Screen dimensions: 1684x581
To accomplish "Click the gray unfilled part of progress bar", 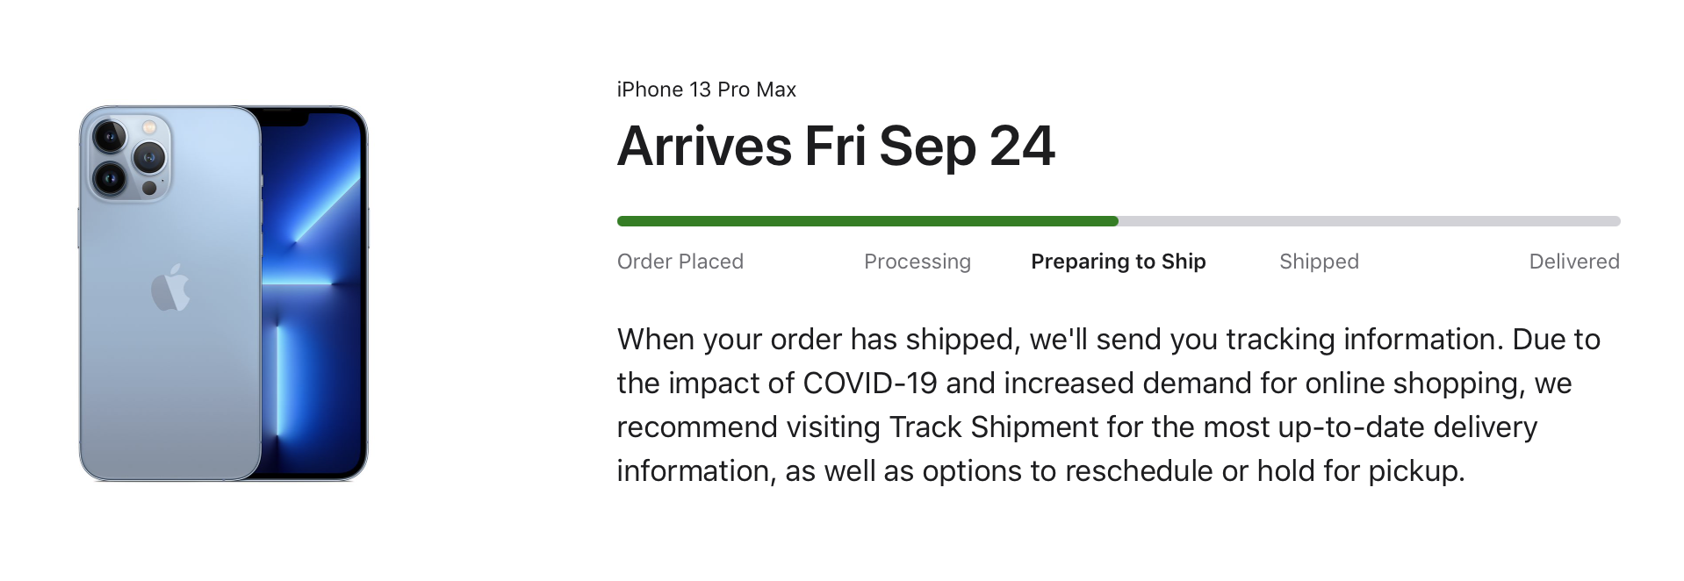I will [x=1370, y=221].
